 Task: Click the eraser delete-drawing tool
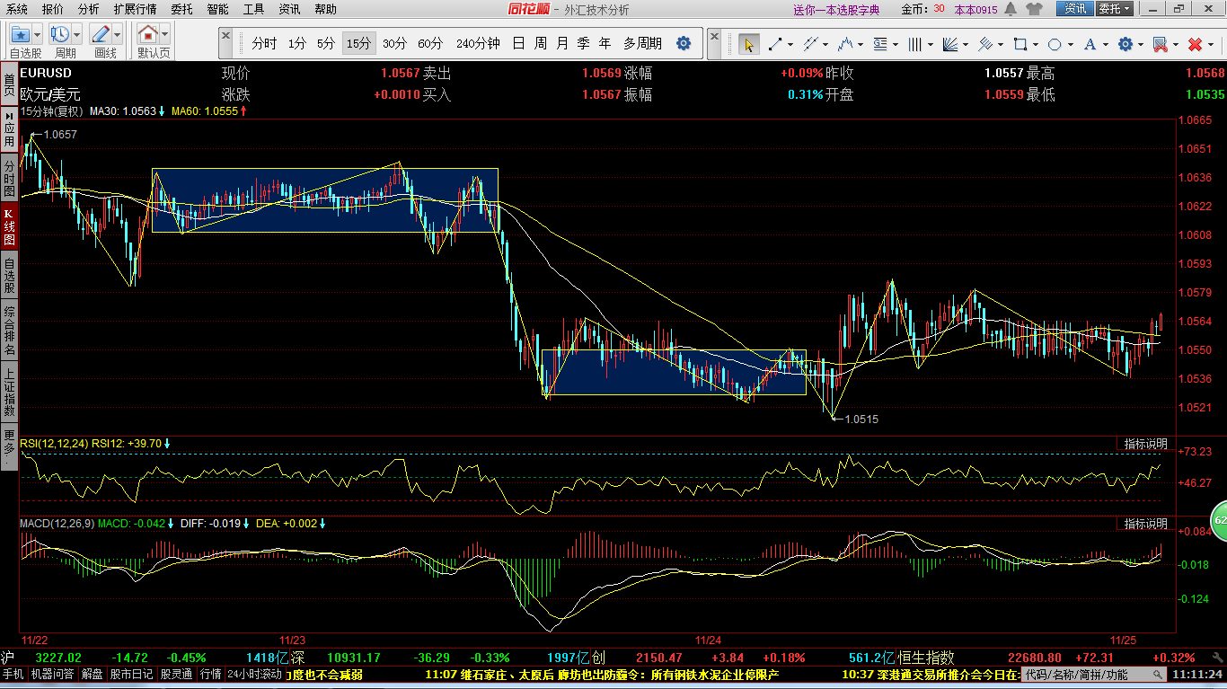[1161, 44]
